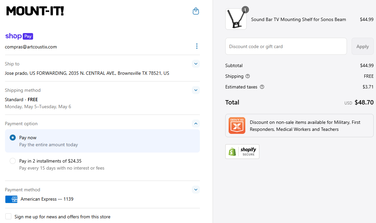The height and width of the screenshot is (223, 376).
Task: Click the Sound Bar TV Mounting Shelf product name
Action: (x=298, y=19)
